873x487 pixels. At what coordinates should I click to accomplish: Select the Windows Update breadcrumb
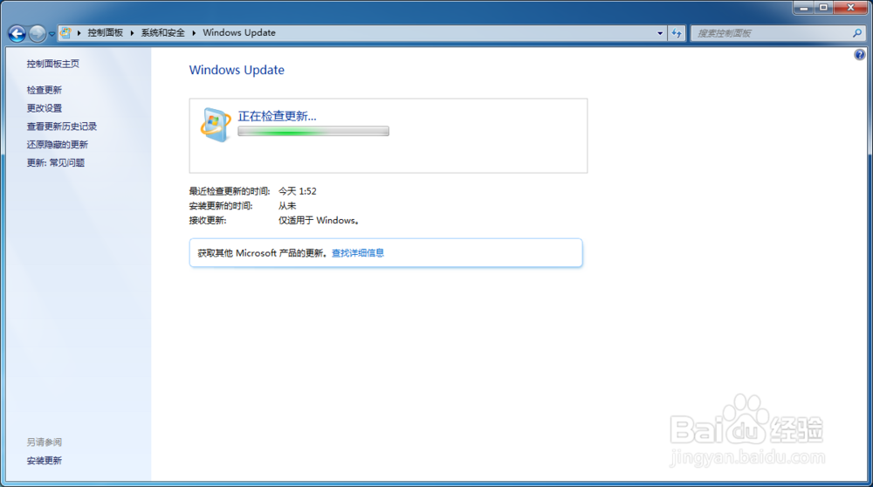click(x=239, y=33)
